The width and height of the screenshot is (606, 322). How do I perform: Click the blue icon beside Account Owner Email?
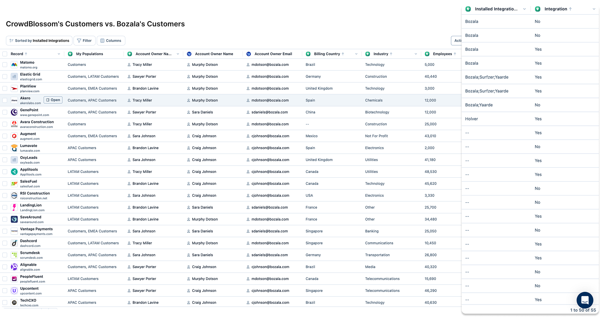point(249,54)
